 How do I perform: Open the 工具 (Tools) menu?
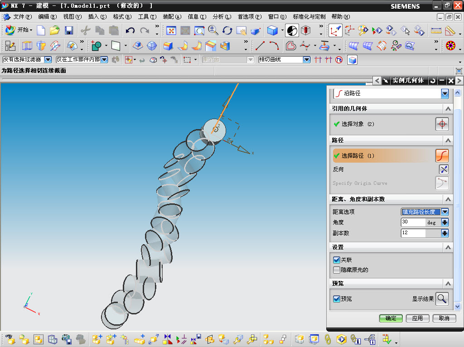(147, 17)
